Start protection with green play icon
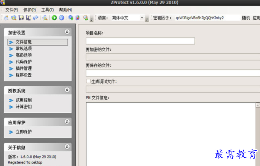The image size is (260, 166). 54,18
